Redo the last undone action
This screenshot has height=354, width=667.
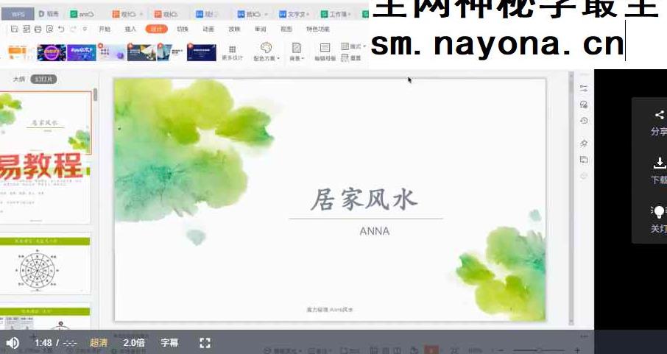tap(73, 29)
